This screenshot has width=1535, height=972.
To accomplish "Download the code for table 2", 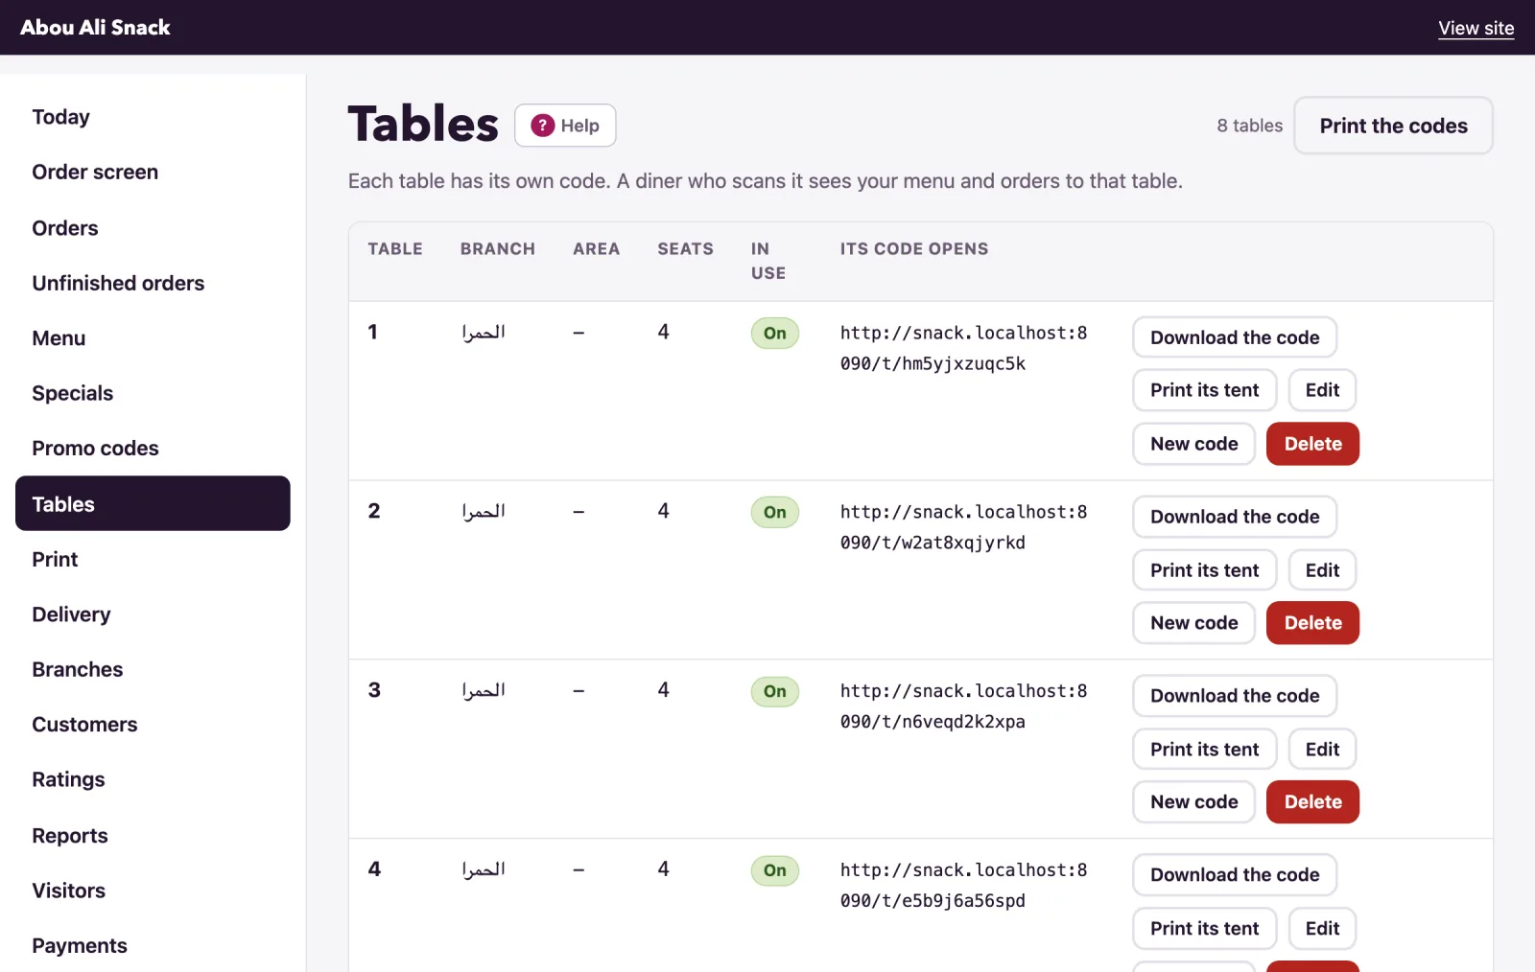I will (1235, 517).
